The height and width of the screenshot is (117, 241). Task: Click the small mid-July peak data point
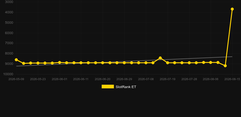coord(160,58)
